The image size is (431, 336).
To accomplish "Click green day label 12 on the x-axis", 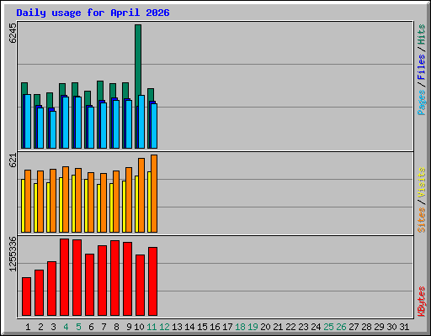I will 164,327.
